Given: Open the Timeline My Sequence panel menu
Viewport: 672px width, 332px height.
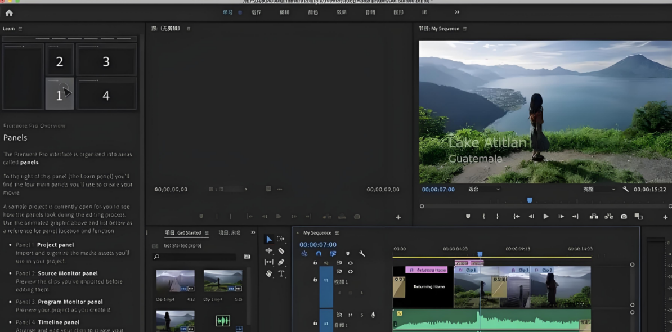Looking at the screenshot, I should 337,232.
